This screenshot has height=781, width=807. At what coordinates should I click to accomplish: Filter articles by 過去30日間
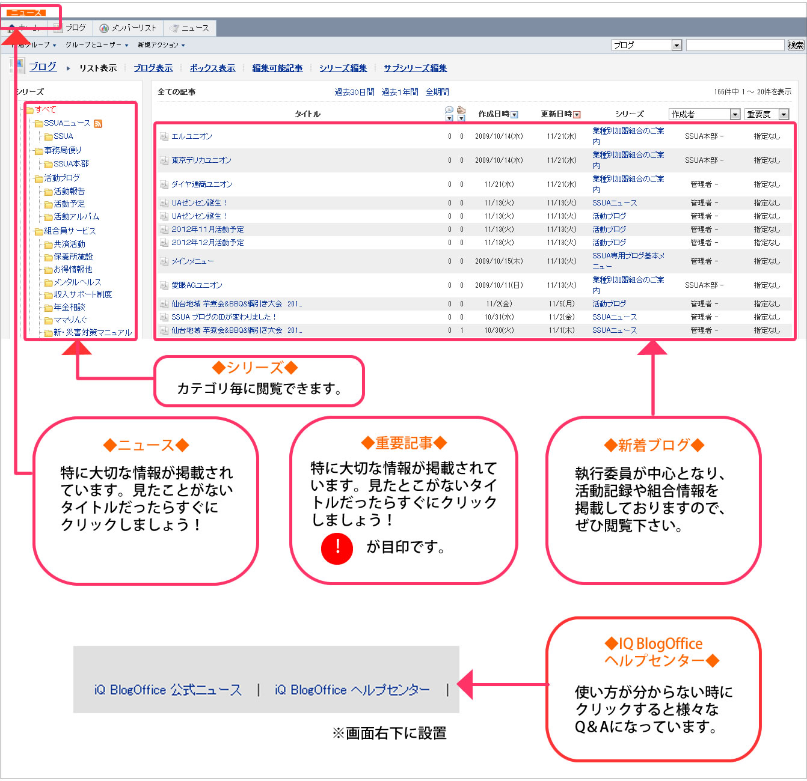tap(355, 93)
